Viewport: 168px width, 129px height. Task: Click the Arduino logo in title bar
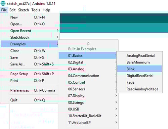[3, 3]
